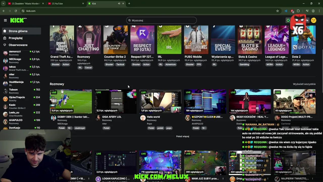
Task: Open Obserwowane in sidebar
Action: tap(21, 45)
